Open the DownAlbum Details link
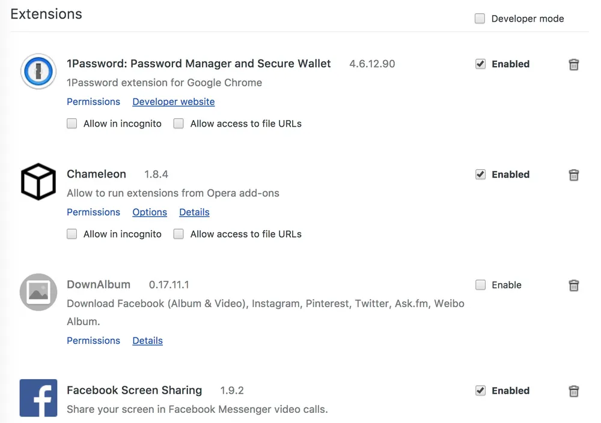The height and width of the screenshot is (423, 601). click(x=148, y=340)
